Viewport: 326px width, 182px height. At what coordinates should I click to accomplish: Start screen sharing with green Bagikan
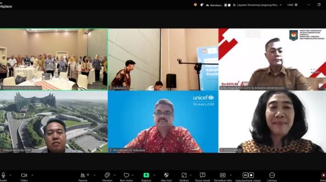coord(146,175)
